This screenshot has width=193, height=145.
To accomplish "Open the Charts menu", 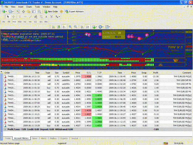I will (x=29, y=7).
